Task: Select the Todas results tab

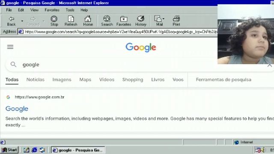Action: [x=12, y=80]
